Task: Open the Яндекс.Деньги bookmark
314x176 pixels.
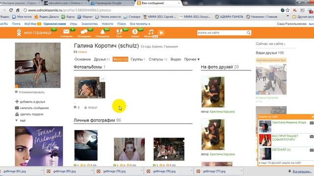Action: click(x=47, y=17)
